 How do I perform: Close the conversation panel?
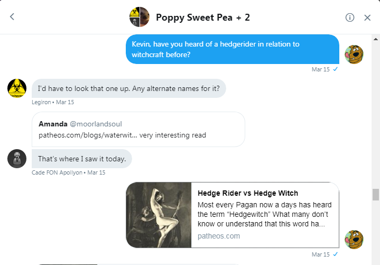click(x=368, y=17)
